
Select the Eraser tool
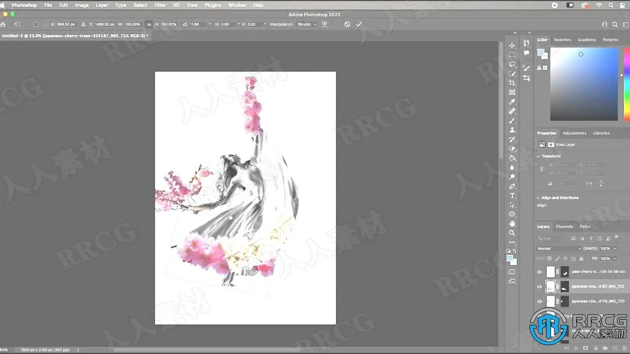512,148
